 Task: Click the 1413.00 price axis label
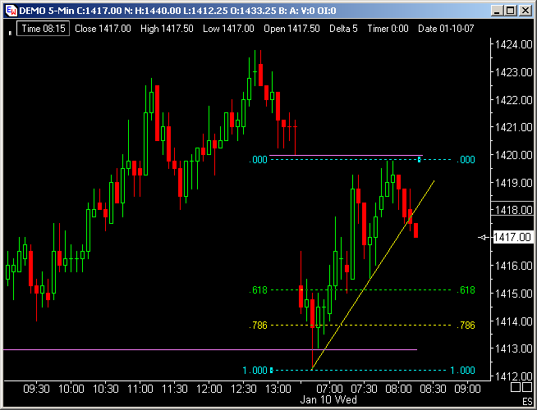click(514, 348)
